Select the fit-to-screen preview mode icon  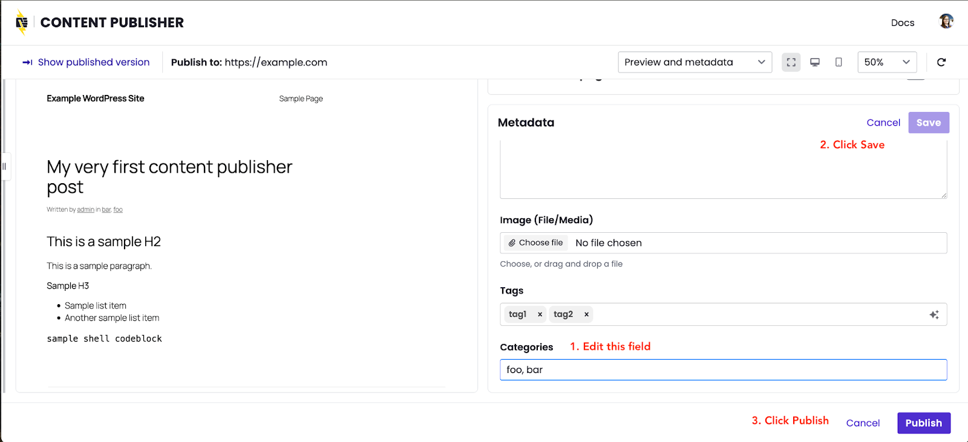coord(791,62)
